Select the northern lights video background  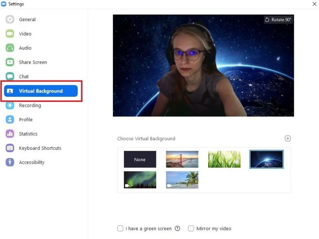pyautogui.click(x=140, y=180)
